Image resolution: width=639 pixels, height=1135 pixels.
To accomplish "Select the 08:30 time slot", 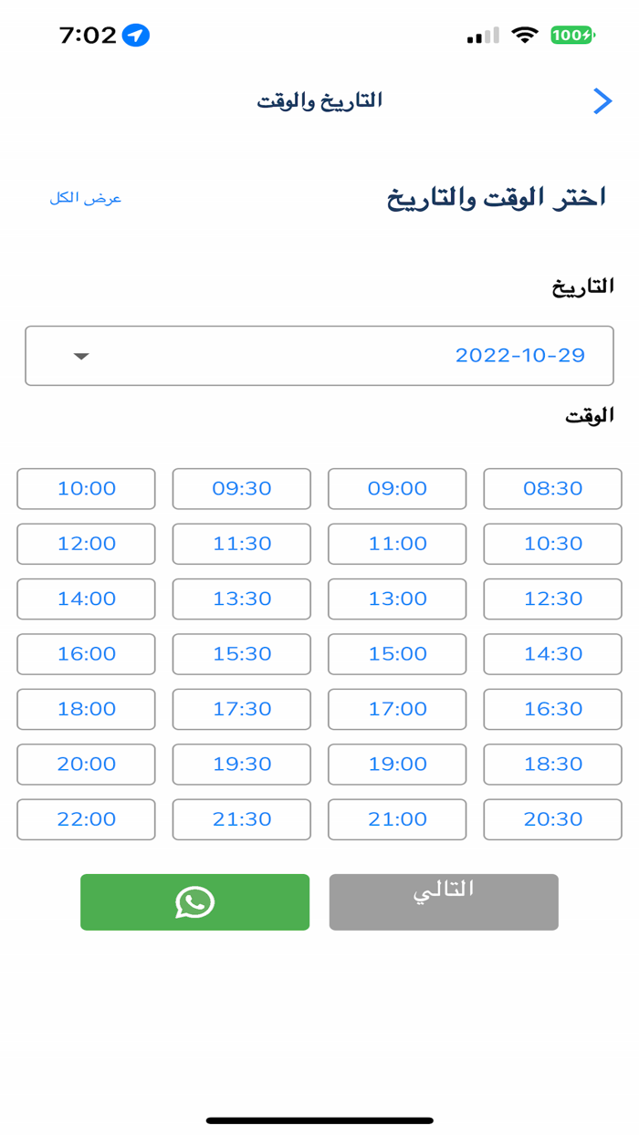I will [x=552, y=488].
